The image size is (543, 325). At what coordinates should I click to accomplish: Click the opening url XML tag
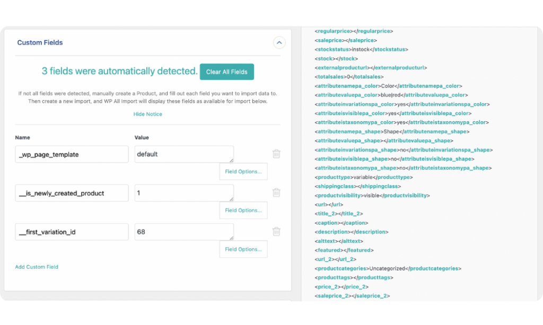point(321,205)
